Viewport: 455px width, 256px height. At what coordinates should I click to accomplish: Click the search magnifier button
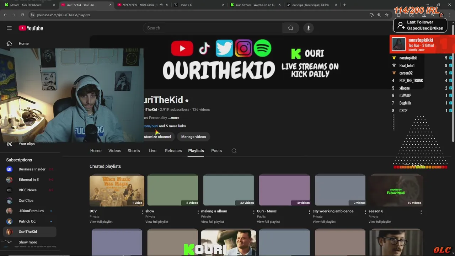291,28
